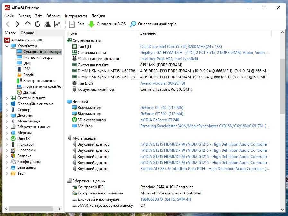Open the Обране menu in menu bar

53,16
